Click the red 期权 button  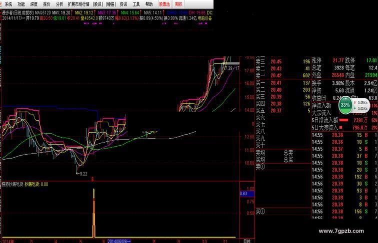pos(178,4)
